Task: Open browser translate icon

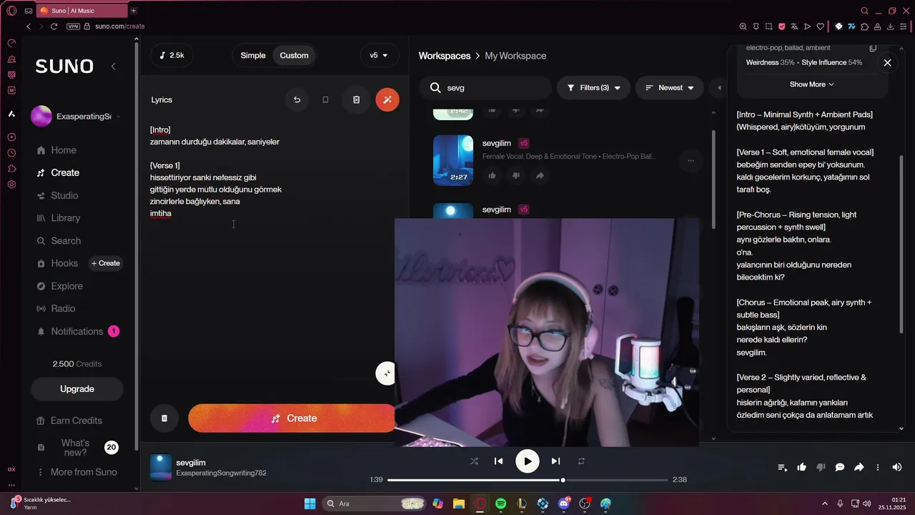Action: 794,26
